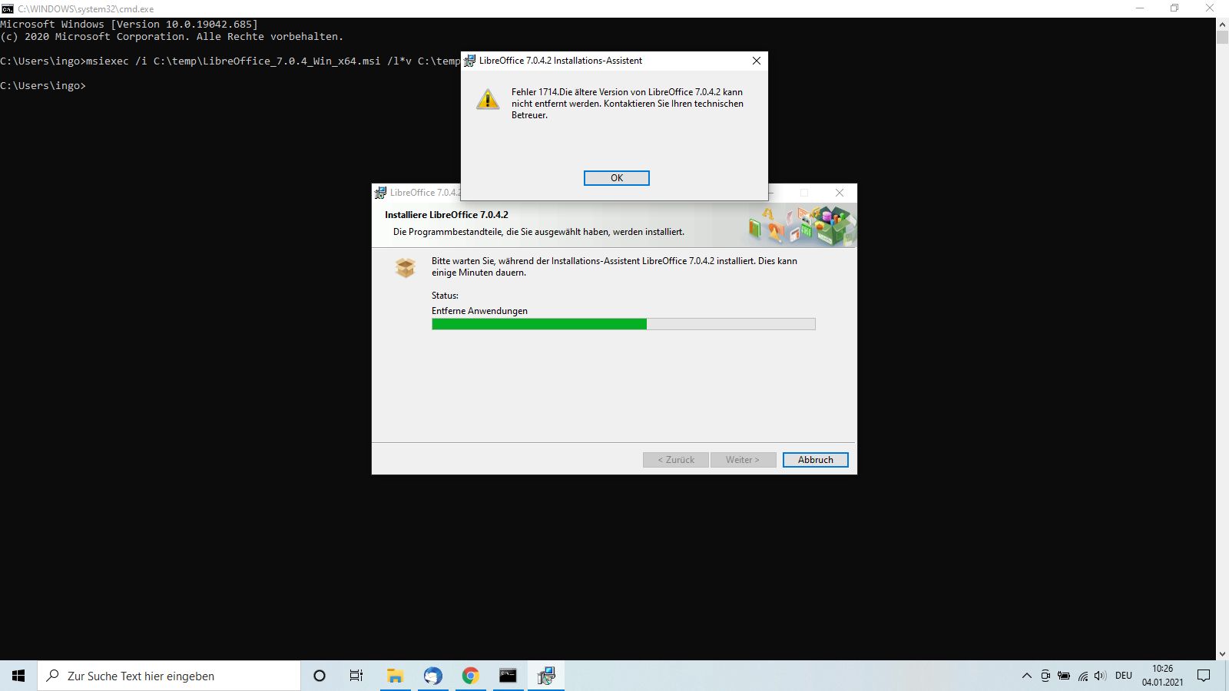1229x691 pixels.
Task: Show hidden system tray icons
Action: [1026, 676]
